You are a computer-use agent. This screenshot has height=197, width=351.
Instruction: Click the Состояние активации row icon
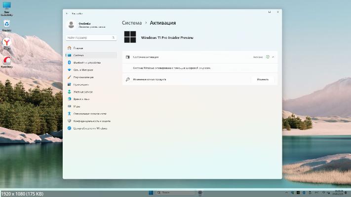[128, 57]
